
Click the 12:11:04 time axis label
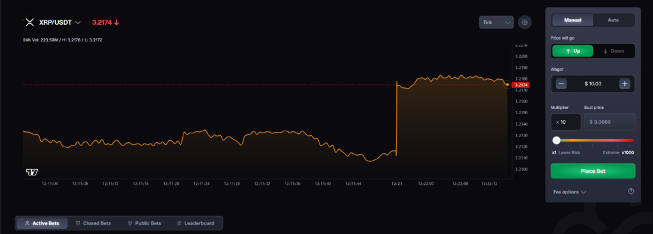(50, 183)
